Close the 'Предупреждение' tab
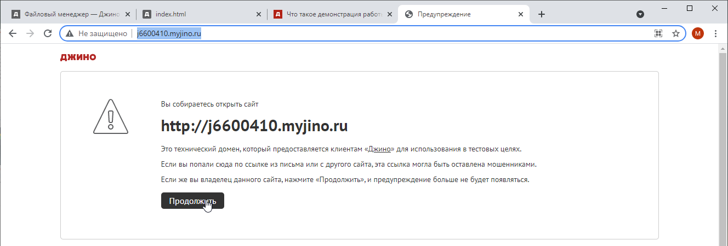Screen dimensions: 728x246 521,14
